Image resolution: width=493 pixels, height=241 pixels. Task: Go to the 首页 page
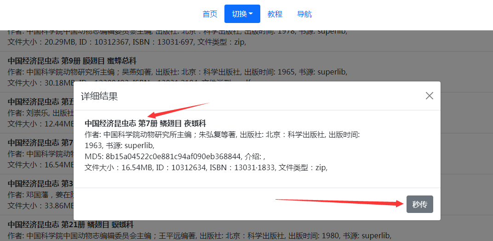coord(210,14)
